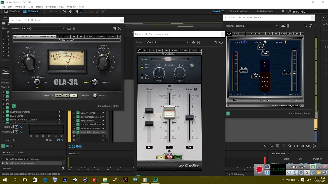Undo in the CLA-3A plugin toolbar

59,37
